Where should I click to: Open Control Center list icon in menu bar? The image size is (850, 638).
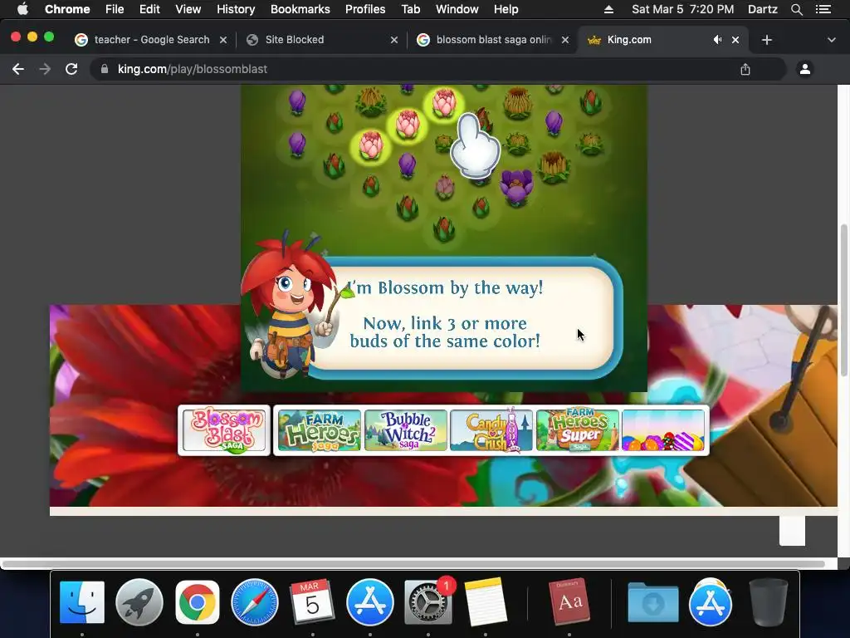pos(823,9)
